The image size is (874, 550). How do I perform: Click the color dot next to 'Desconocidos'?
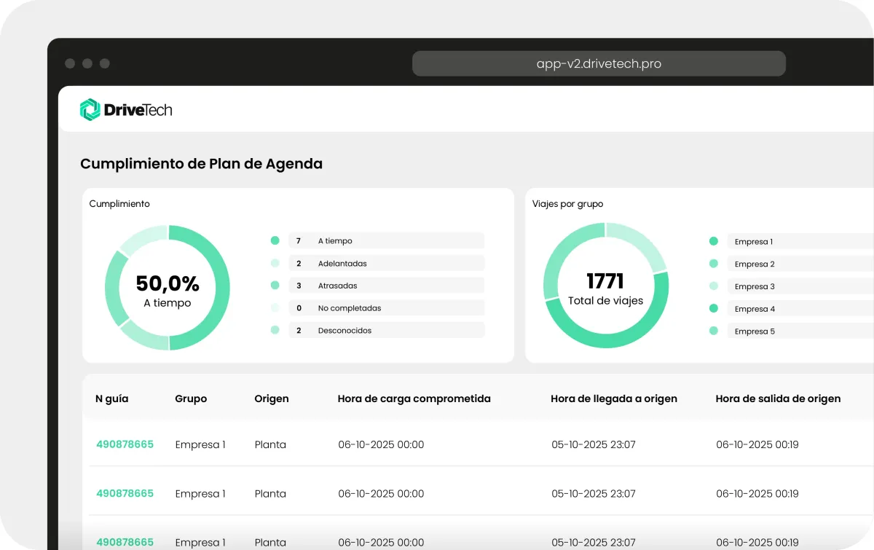(x=275, y=330)
